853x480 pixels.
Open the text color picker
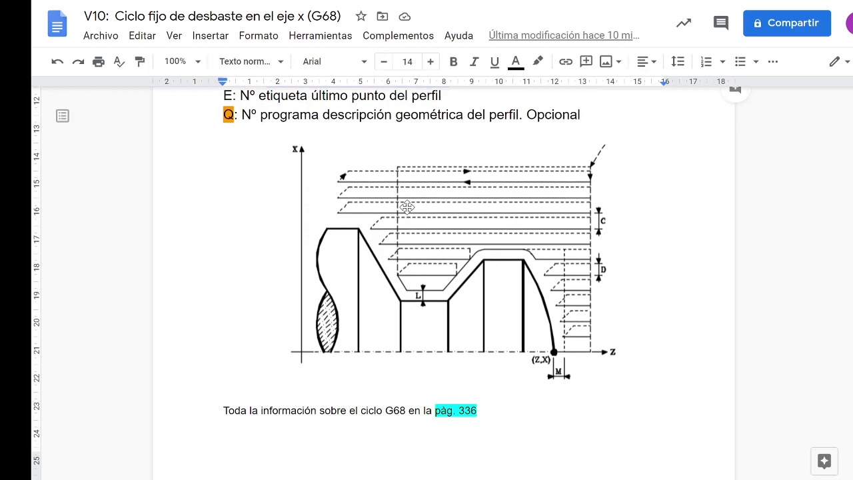(515, 61)
